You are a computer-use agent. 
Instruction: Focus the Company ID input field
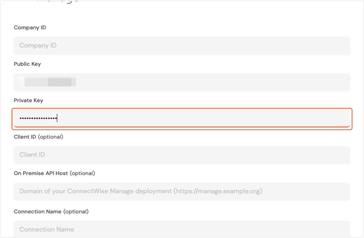182,46
